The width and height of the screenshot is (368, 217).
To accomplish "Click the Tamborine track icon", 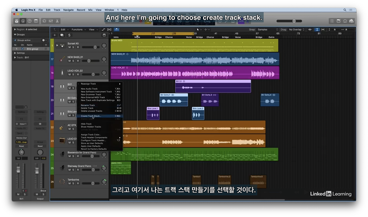I will coord(62,182).
